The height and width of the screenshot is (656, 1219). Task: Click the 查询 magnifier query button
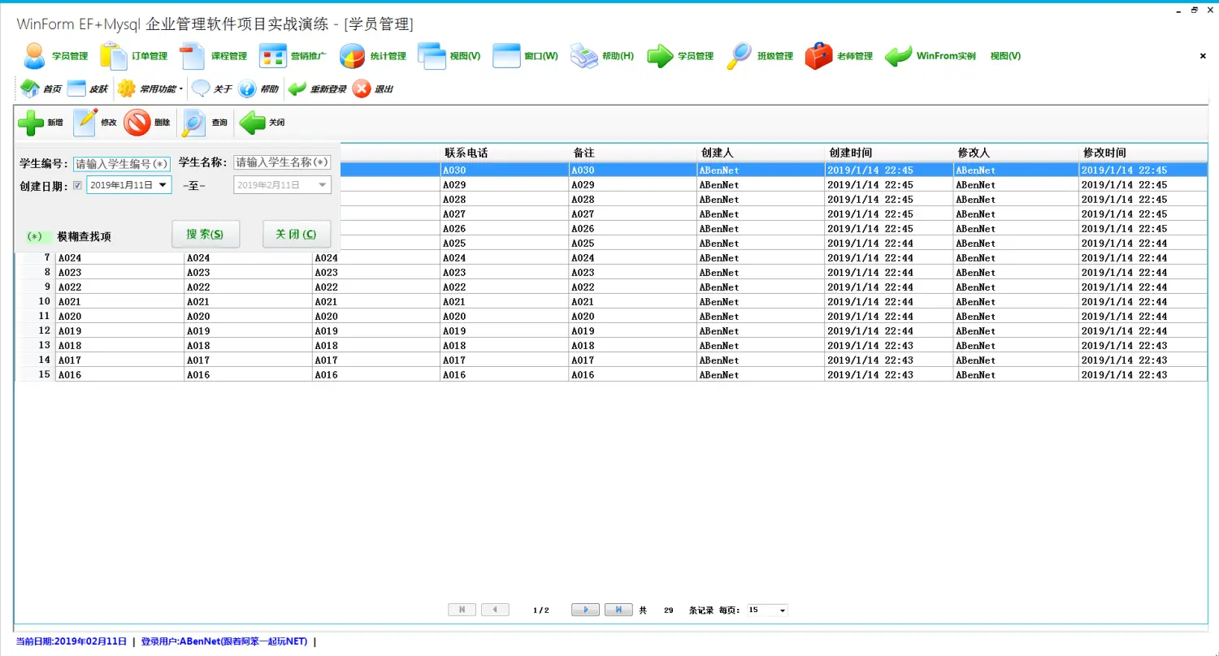tap(205, 123)
